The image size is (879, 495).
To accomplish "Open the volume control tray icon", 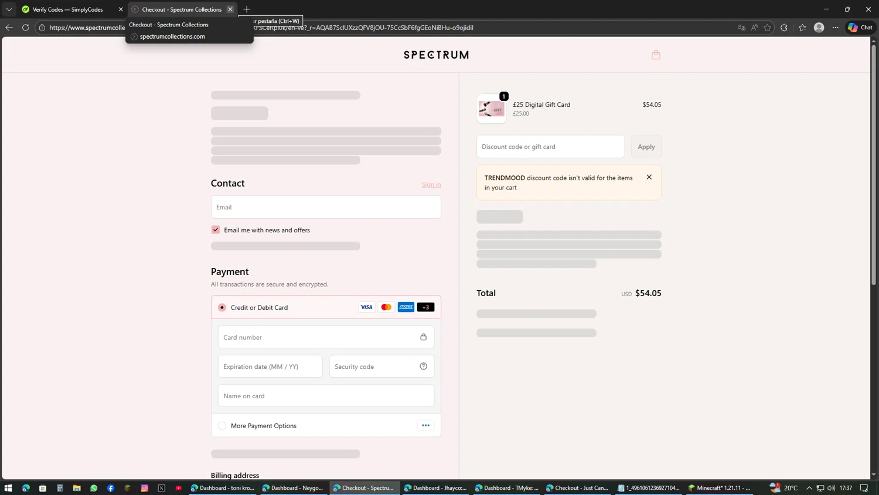I will pyautogui.click(x=832, y=488).
